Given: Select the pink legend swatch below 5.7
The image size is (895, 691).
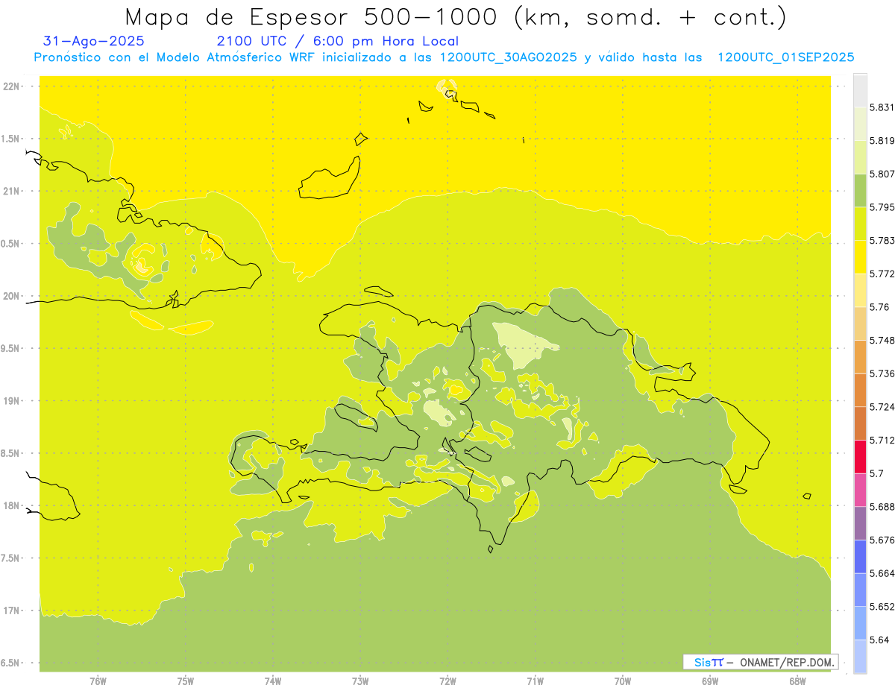Looking at the screenshot, I should click(860, 490).
